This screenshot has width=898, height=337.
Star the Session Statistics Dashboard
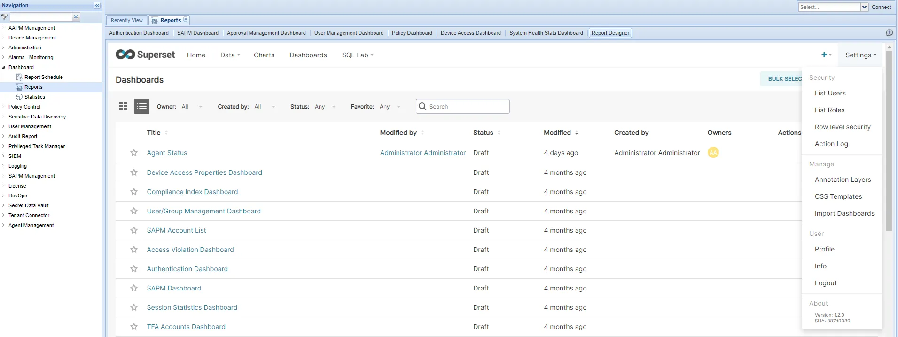tap(134, 307)
